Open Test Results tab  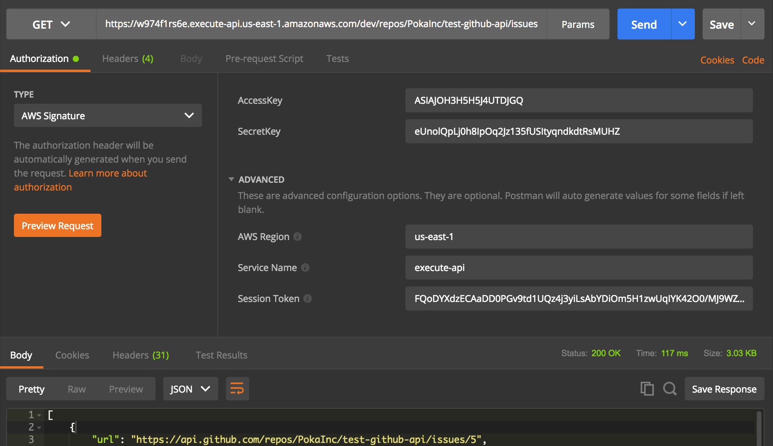click(221, 355)
